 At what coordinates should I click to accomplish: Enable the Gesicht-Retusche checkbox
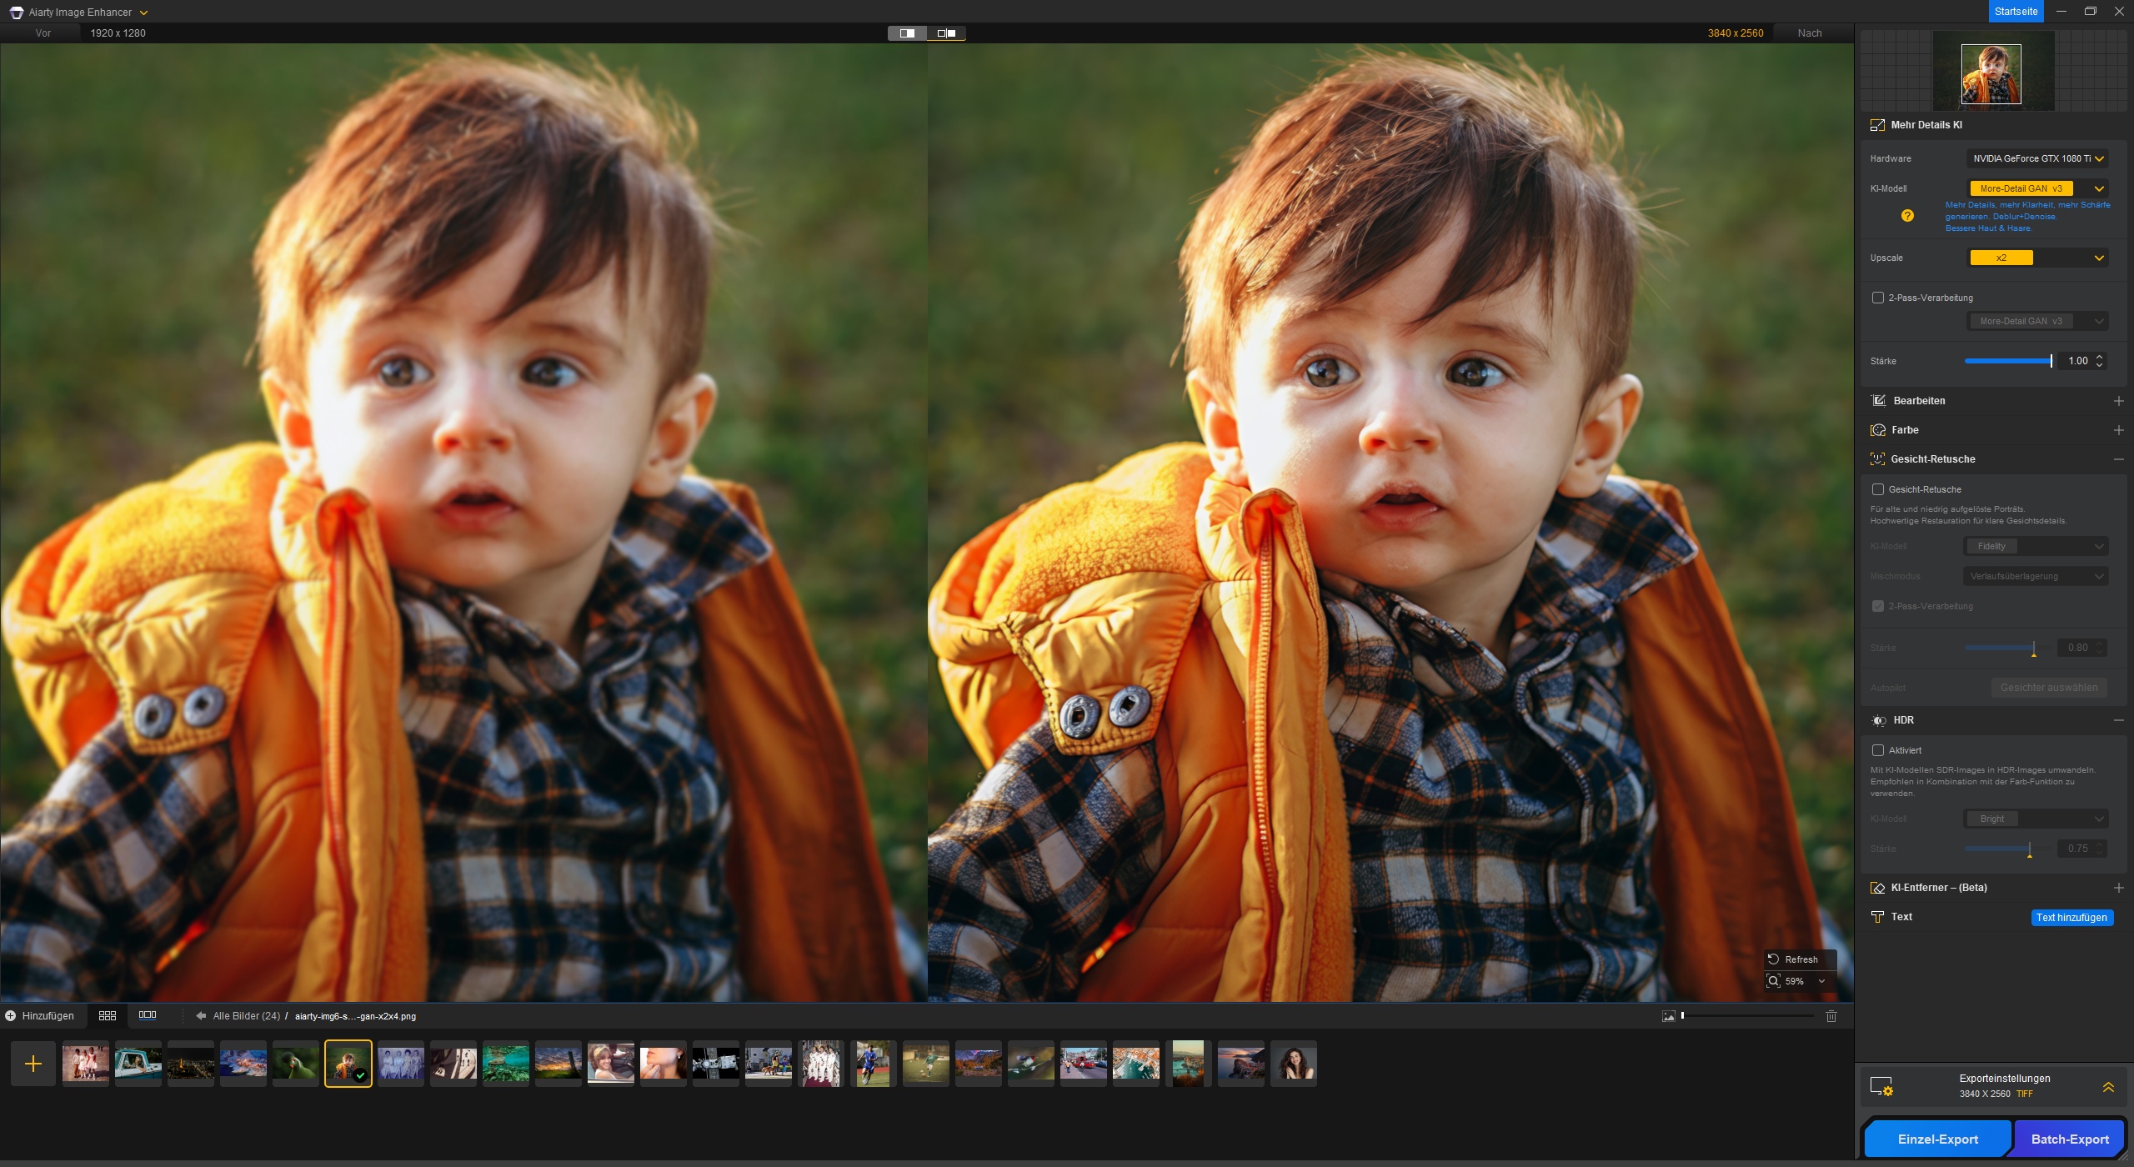point(1878,489)
